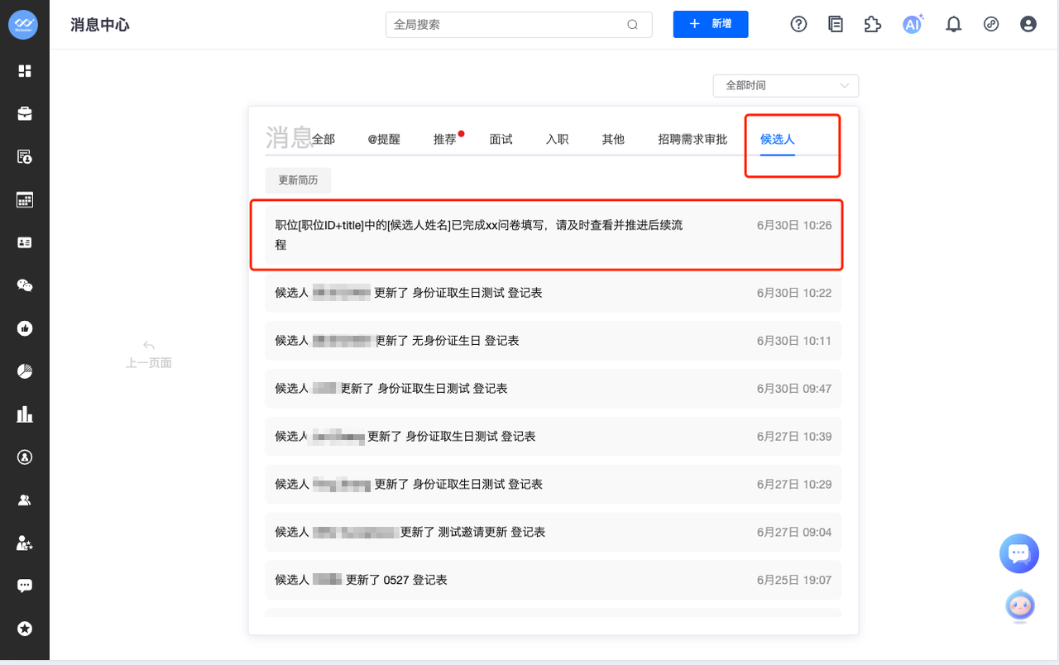
Task: Click the circled star icon in the sidebar
Action: [25, 629]
